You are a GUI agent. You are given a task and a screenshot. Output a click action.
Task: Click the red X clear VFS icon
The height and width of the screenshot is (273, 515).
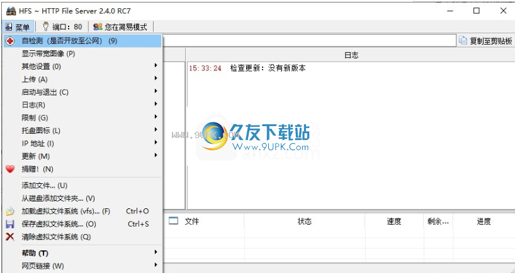[x=10, y=237]
